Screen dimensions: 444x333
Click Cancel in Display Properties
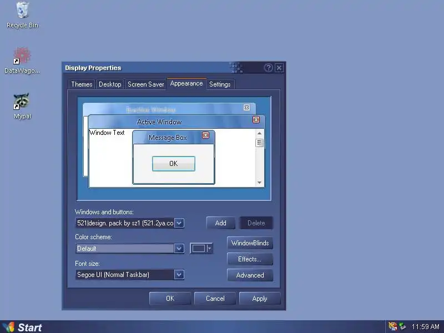(x=215, y=299)
